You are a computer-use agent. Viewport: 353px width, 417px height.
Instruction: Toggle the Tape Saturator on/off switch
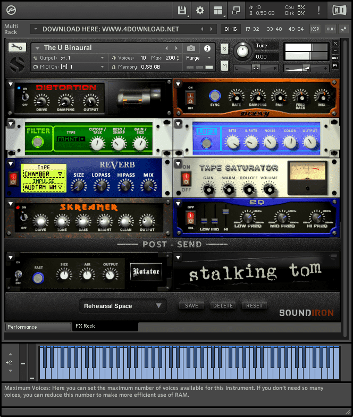186,179
